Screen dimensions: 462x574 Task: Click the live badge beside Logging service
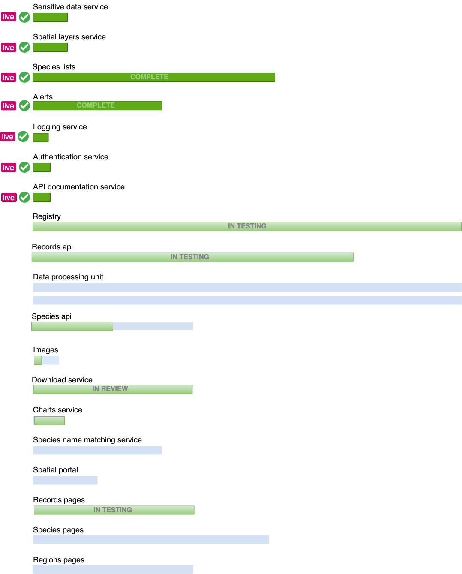coord(8,137)
